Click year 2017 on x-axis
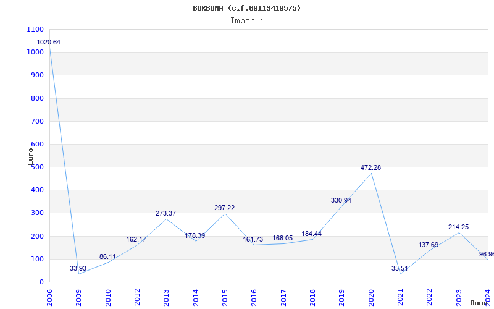Viewport: 494px width, 309px height. click(283, 298)
